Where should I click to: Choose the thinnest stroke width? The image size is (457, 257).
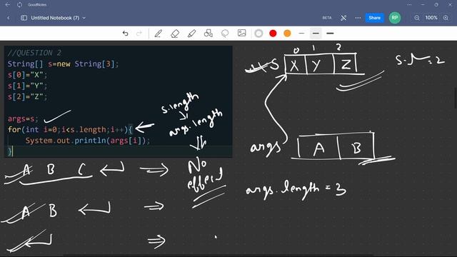[301, 34]
